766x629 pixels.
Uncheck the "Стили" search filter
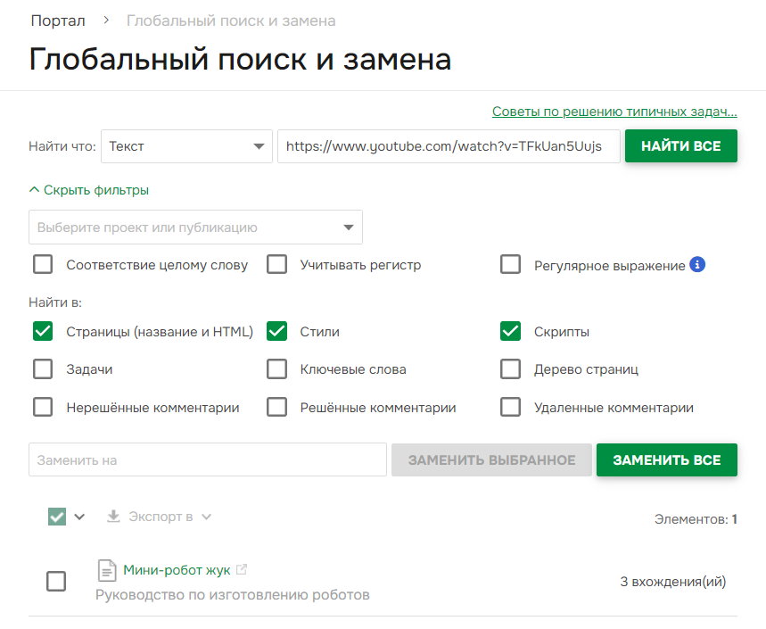click(x=276, y=331)
